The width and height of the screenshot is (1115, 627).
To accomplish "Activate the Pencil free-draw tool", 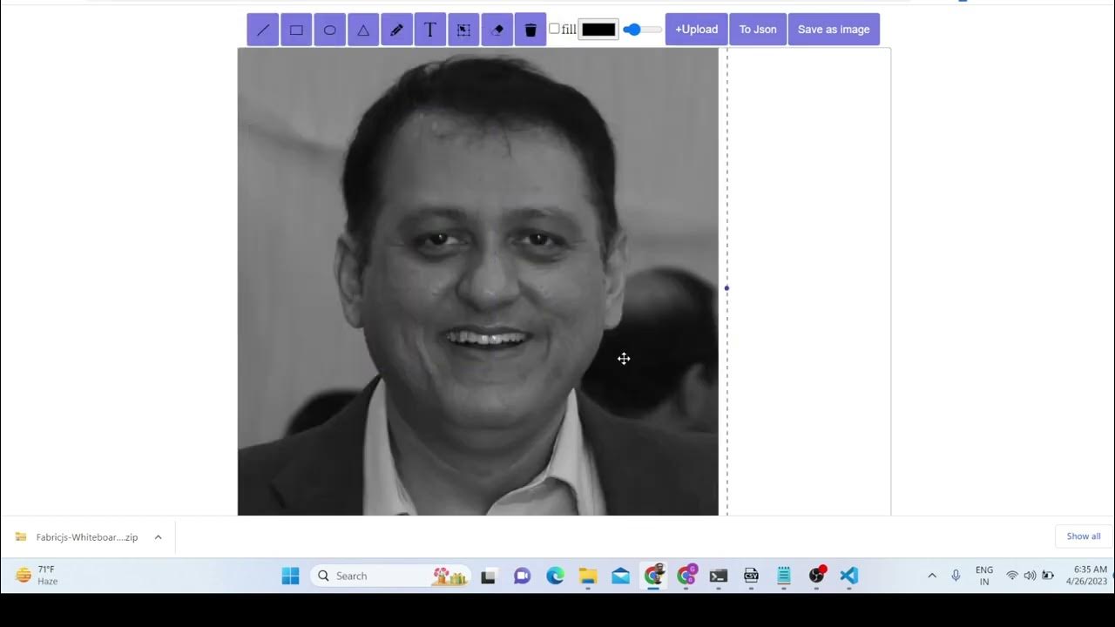I will [x=396, y=30].
